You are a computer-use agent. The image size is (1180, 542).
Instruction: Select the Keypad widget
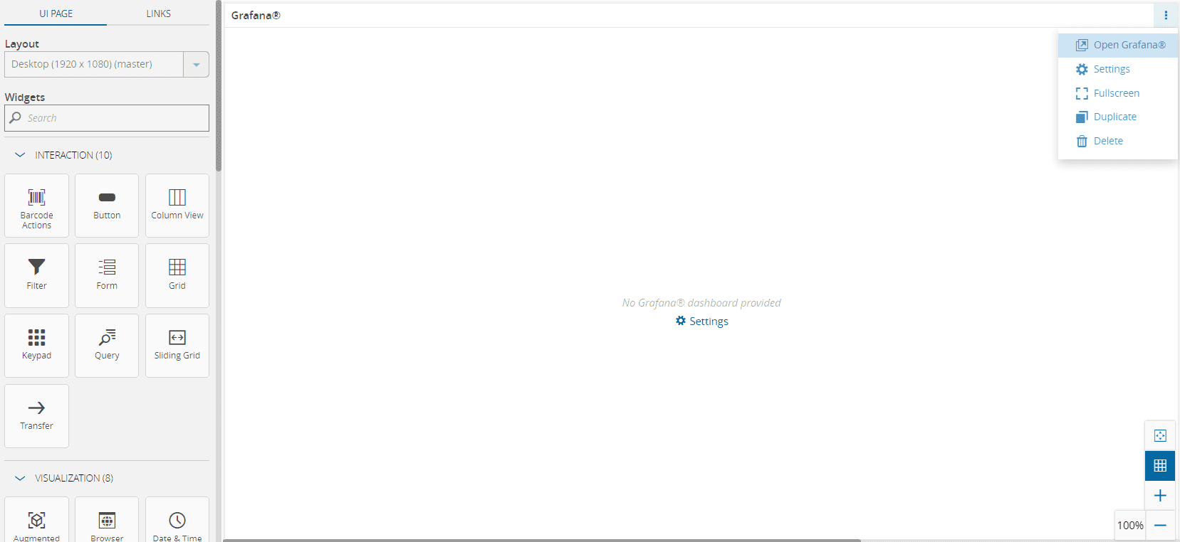click(x=36, y=346)
